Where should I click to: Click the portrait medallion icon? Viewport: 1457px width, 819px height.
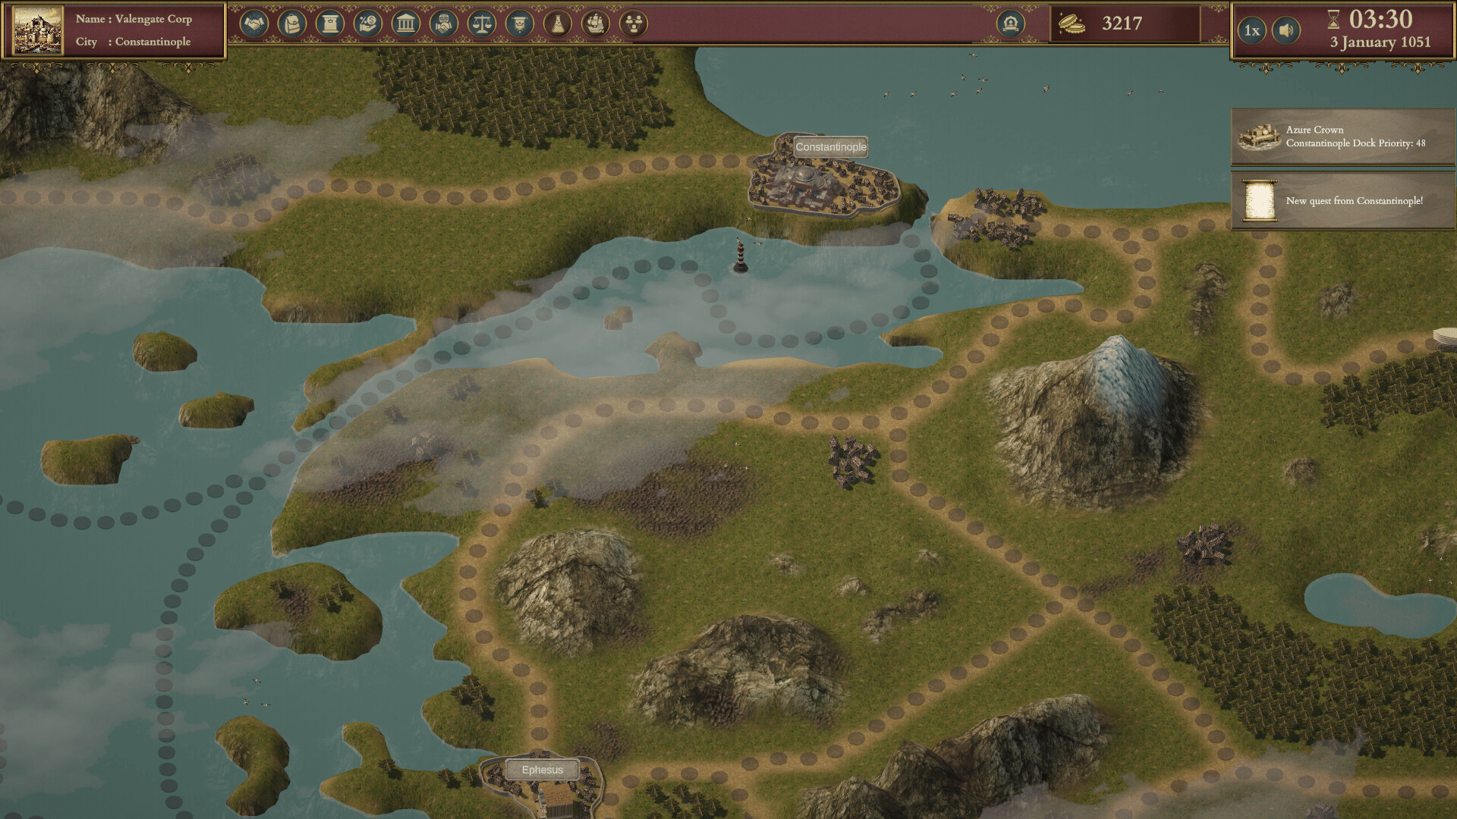(x=1010, y=24)
